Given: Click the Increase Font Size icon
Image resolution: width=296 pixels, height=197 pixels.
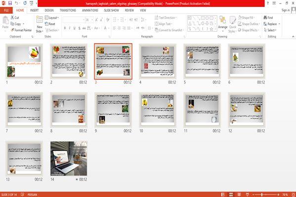Looking at the screenshot, I should tap(96, 20).
